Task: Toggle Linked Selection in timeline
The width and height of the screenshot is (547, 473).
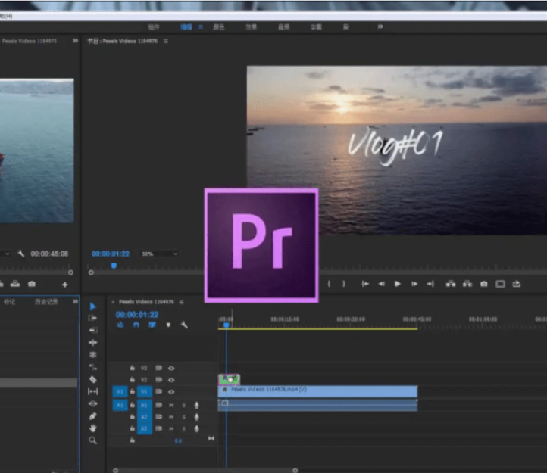Action: 152,325
